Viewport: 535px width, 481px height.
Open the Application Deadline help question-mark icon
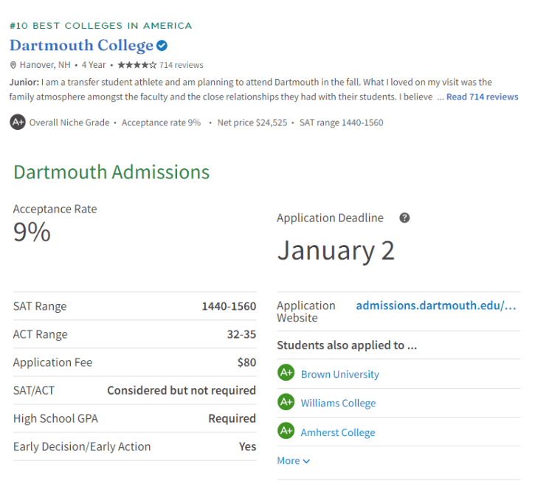coord(404,218)
